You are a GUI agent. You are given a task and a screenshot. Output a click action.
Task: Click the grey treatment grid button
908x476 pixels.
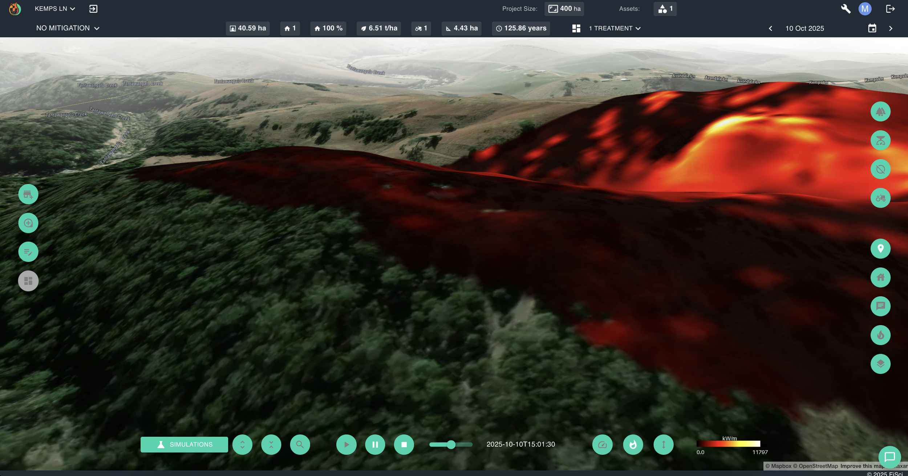[x=28, y=281]
